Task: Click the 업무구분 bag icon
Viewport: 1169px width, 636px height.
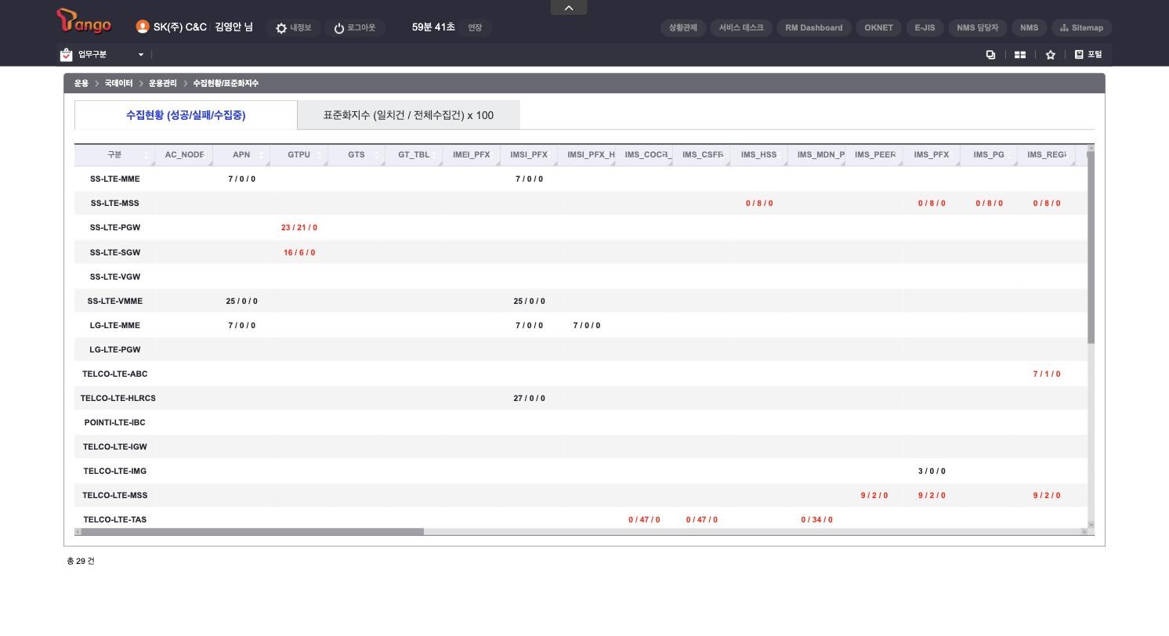Action: pyautogui.click(x=66, y=55)
